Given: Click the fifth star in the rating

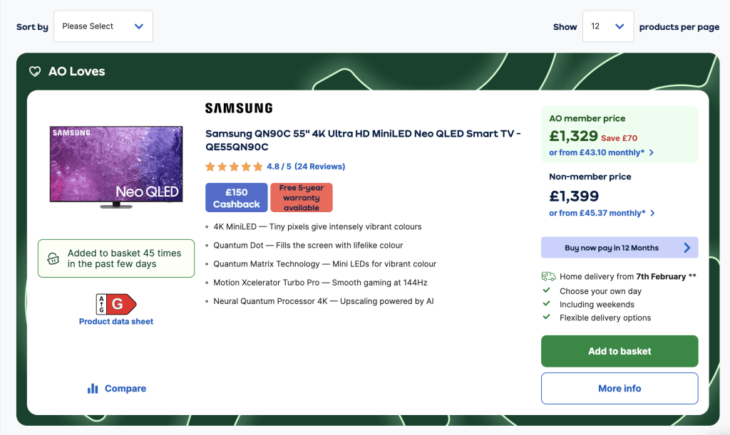Looking at the screenshot, I should [x=258, y=166].
